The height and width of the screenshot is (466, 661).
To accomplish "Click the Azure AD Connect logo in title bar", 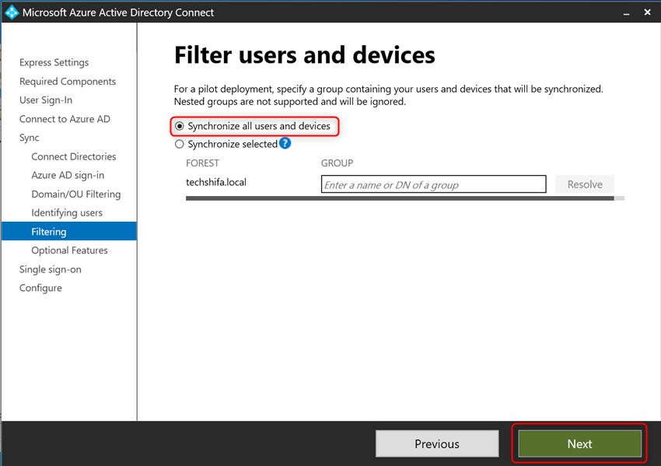I will pos(12,12).
